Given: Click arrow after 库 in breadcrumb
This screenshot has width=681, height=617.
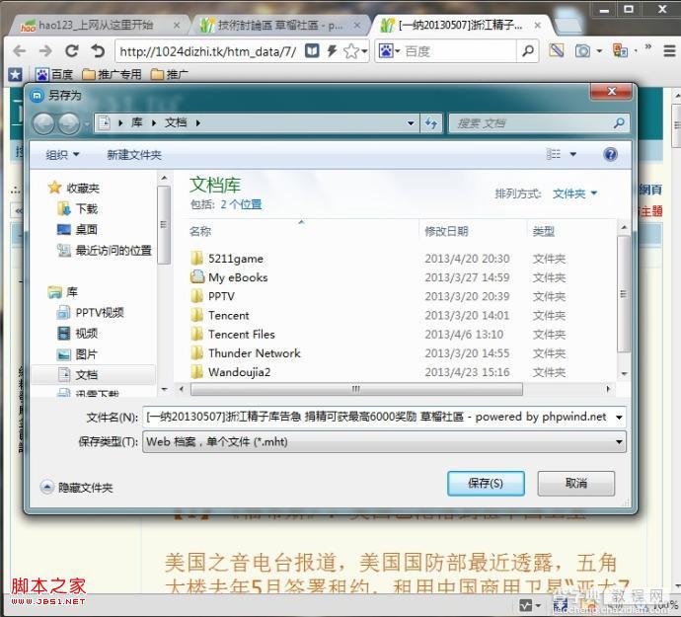Looking at the screenshot, I should coord(154,123).
